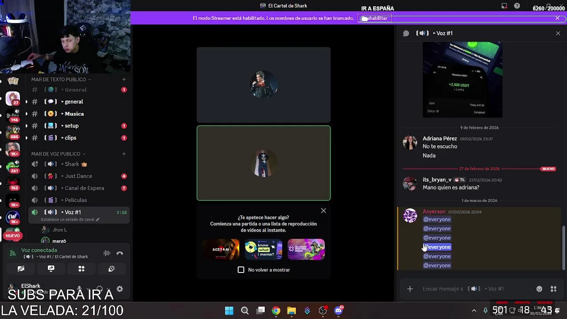
Task: Open the soundboard icon
Action: click(112, 268)
